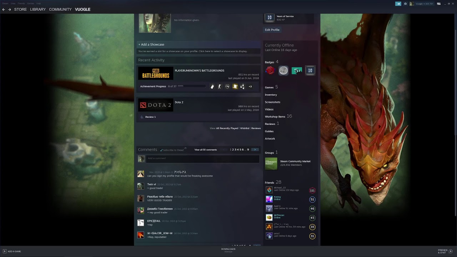Click the Wishlist link
Image resolution: width=457 pixels, height=257 pixels.
tap(245, 128)
